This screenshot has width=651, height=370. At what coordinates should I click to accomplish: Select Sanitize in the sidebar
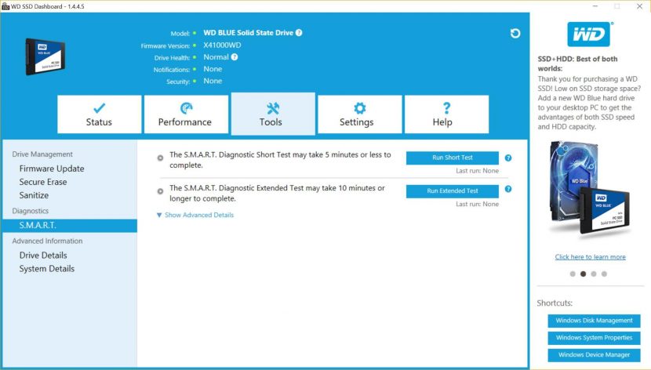pyautogui.click(x=34, y=195)
